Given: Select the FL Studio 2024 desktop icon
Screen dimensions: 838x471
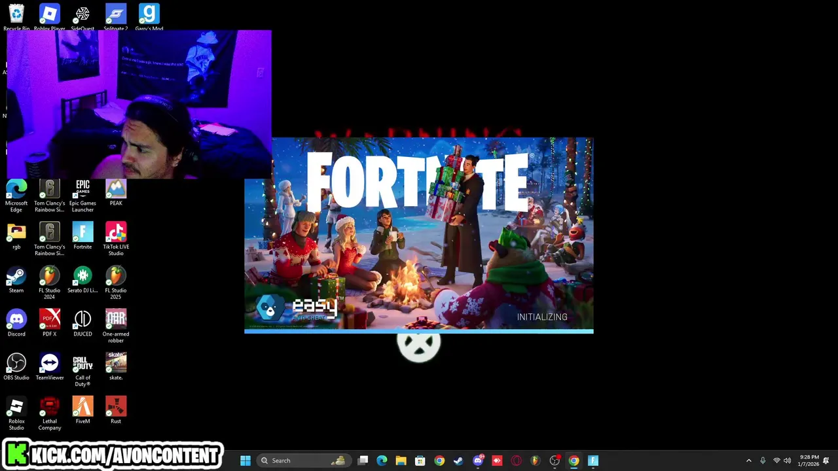Looking at the screenshot, I should (49, 283).
